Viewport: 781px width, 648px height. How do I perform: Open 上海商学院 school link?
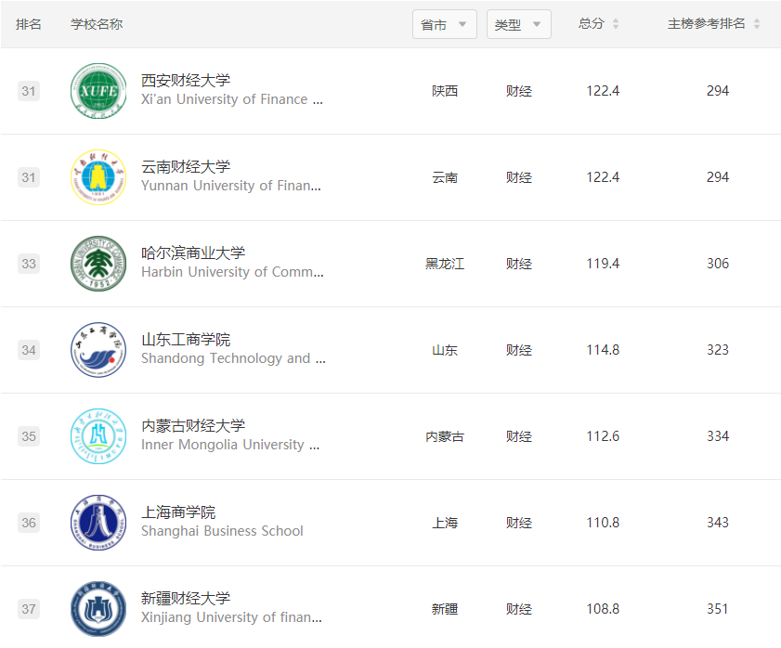click(x=178, y=512)
